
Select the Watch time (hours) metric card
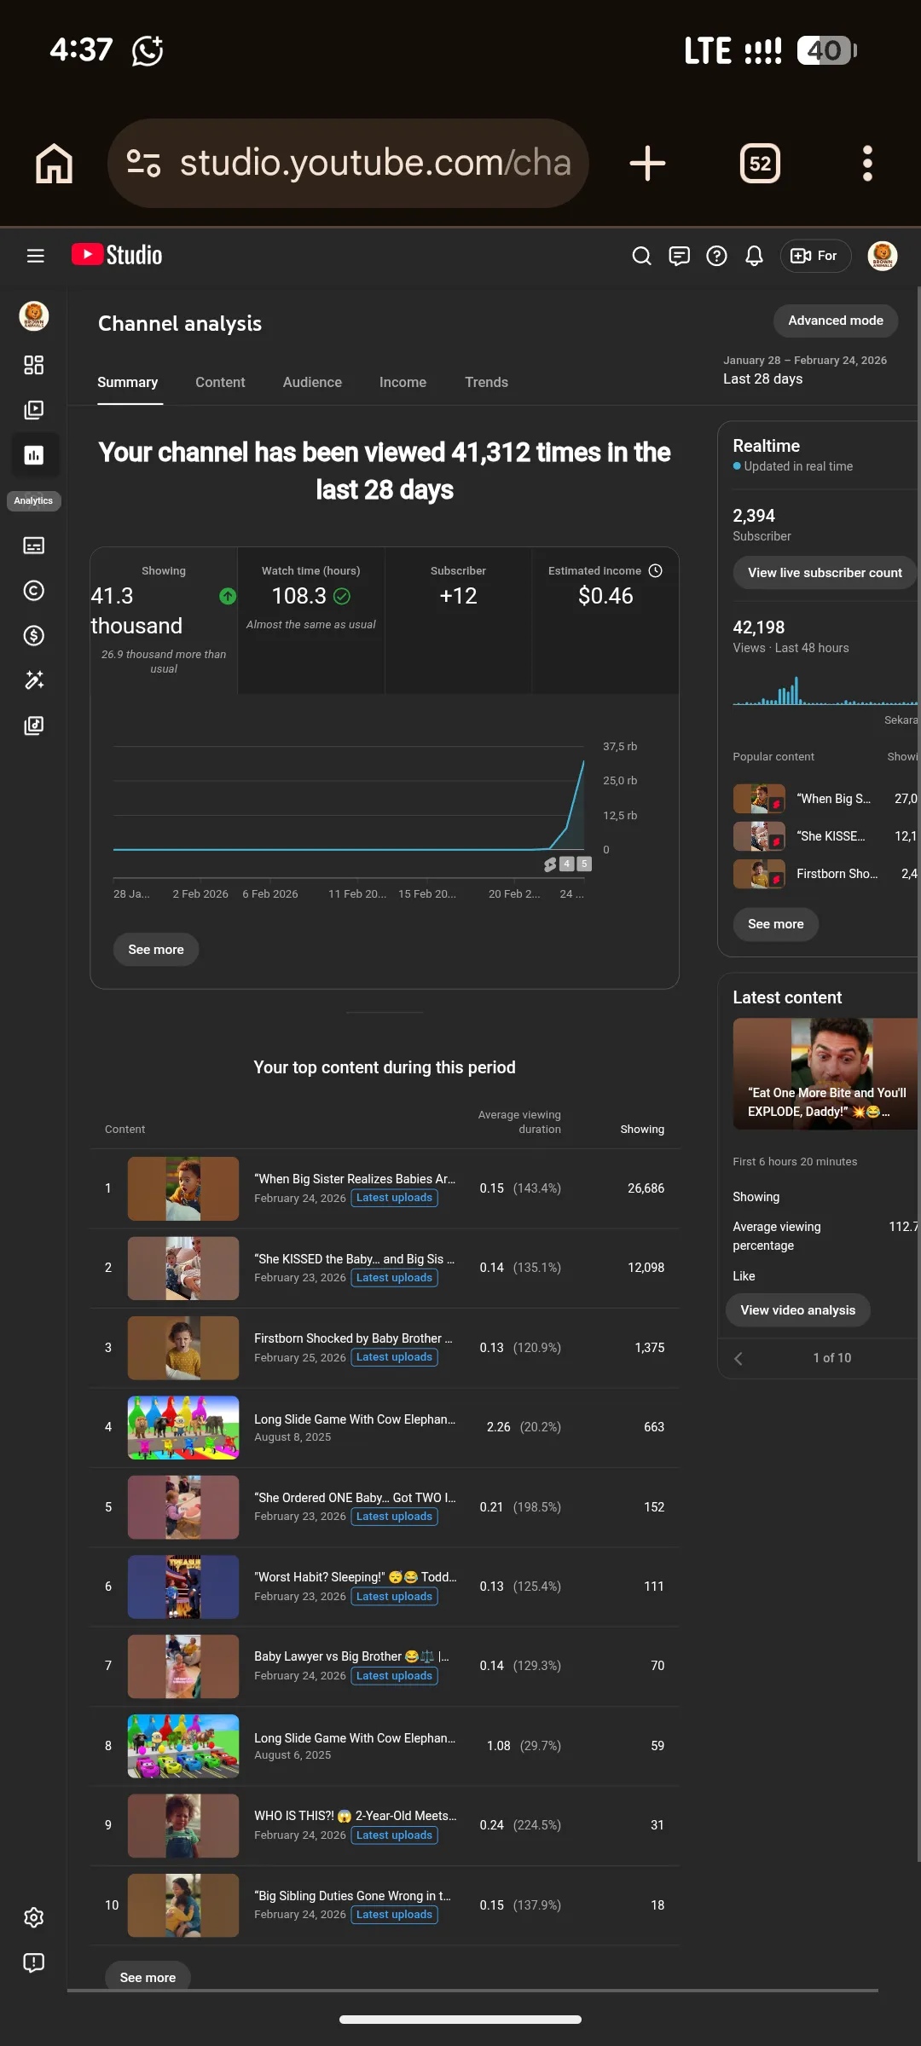(311, 620)
